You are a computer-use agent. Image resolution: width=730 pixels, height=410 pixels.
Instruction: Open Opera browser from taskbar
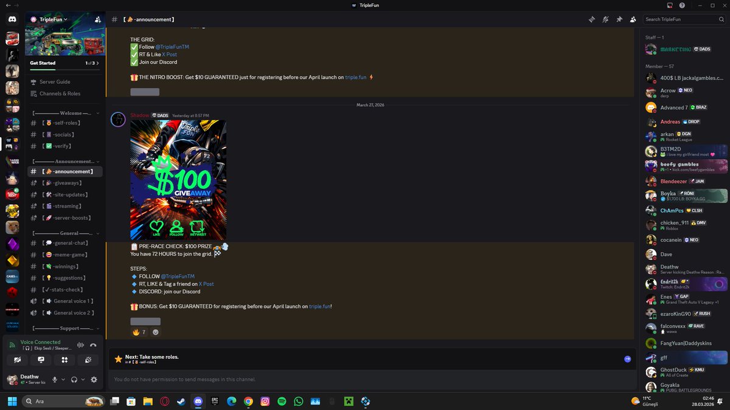pyautogui.click(x=164, y=401)
